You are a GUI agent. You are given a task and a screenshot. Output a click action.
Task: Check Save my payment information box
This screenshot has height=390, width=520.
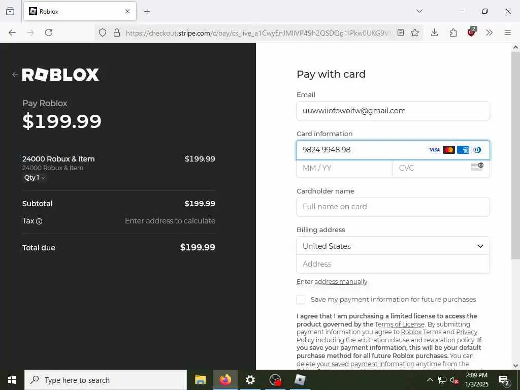(301, 300)
